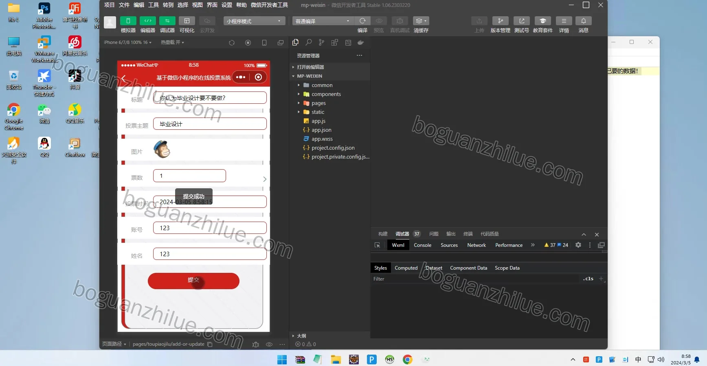
Task: Open 版本管理 version control
Action: (500, 21)
